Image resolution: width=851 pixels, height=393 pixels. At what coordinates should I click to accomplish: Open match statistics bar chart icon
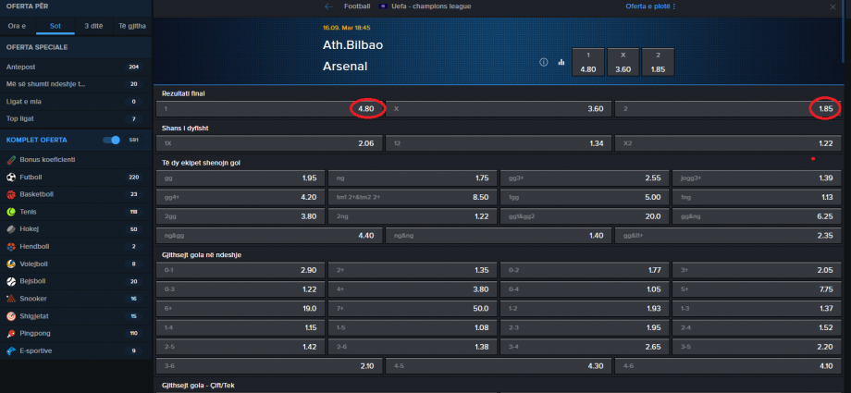561,63
